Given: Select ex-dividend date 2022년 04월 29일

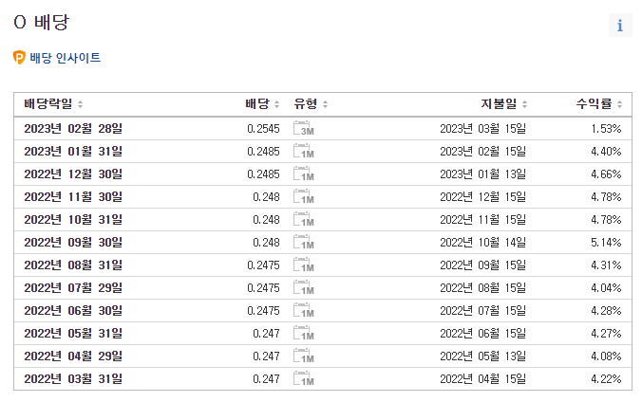Looking at the screenshot, I should [73, 356].
